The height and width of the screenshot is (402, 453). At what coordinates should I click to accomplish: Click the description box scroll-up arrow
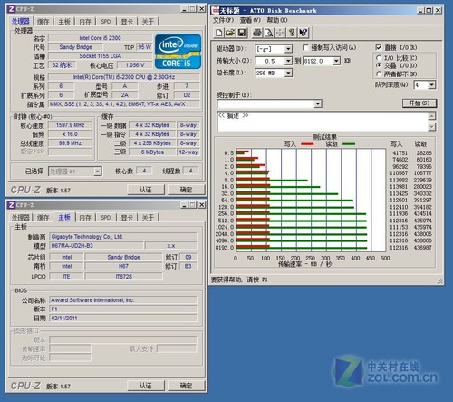[432, 116]
